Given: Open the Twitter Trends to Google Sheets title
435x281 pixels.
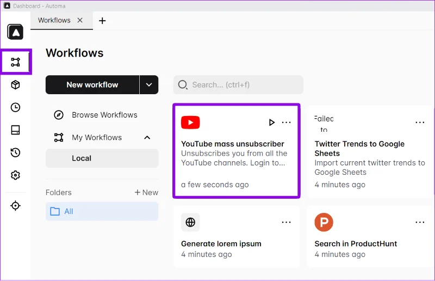Looking at the screenshot, I should click(359, 149).
